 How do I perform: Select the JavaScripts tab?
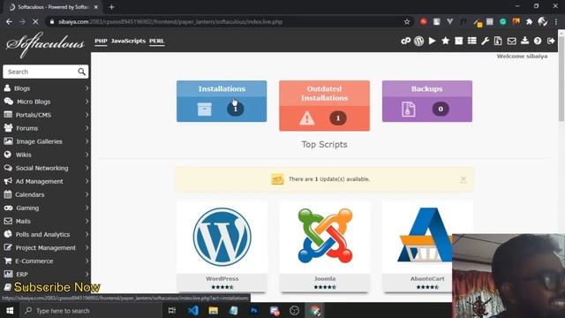pos(128,42)
